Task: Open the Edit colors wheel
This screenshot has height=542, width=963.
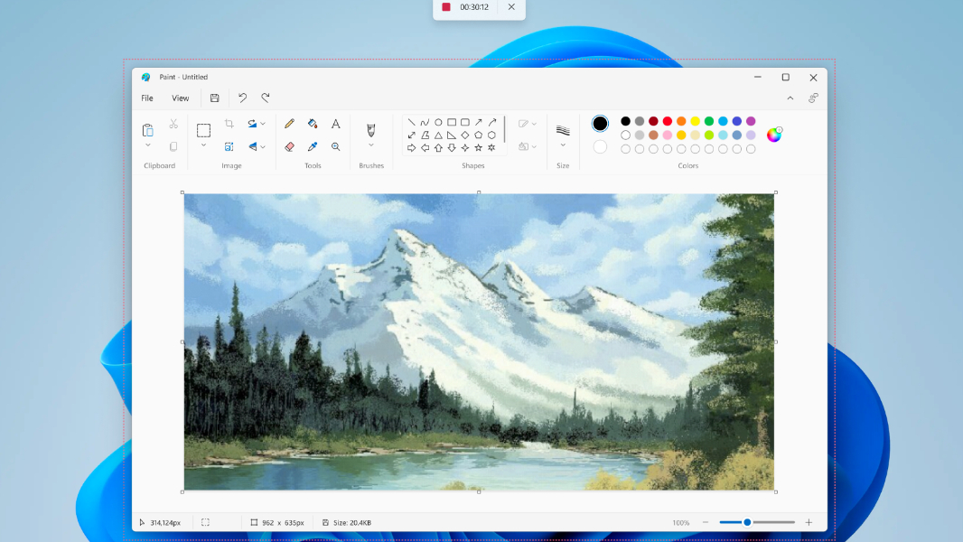Action: pos(774,135)
